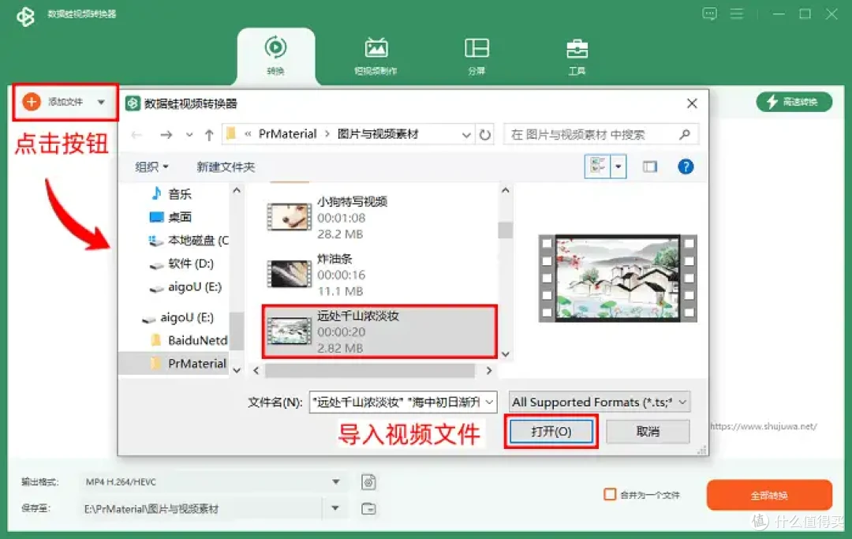Switch to the 转换 tab
The height and width of the screenshot is (539, 852).
click(275, 55)
